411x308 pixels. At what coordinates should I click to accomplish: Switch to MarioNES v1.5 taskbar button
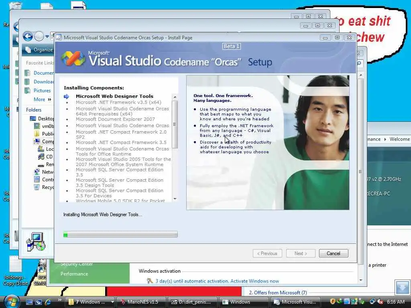141,302
